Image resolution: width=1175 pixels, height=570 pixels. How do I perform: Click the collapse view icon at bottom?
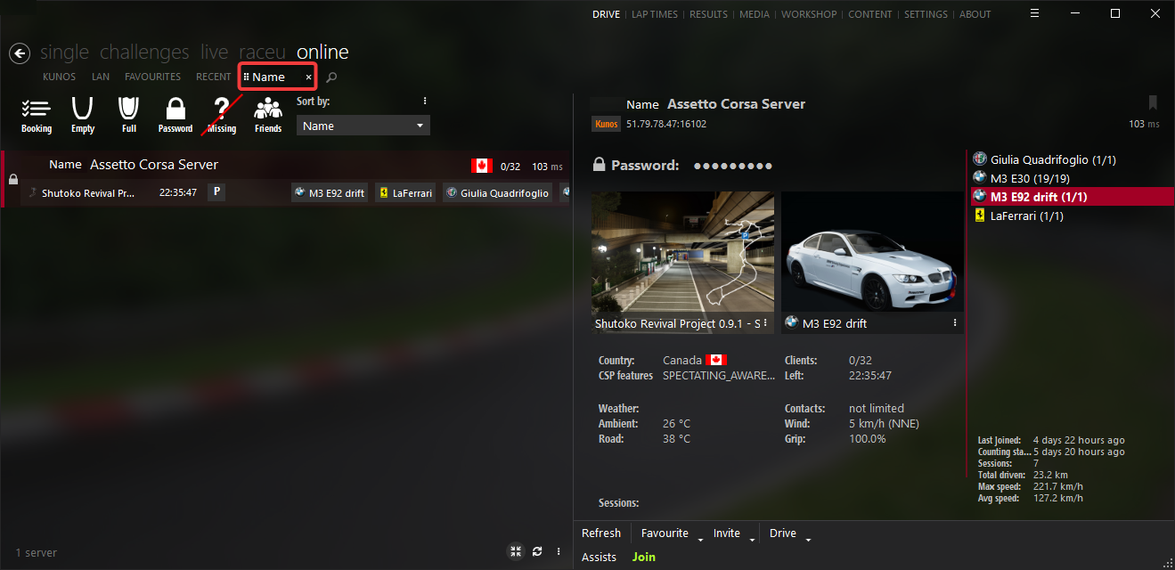[516, 551]
